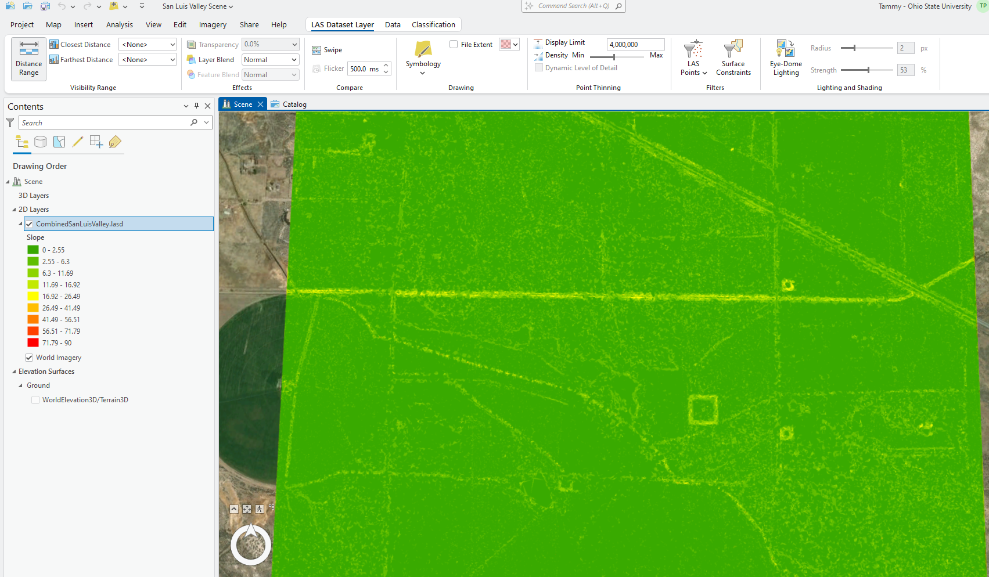
Task: Open the LAS Points filter
Action: point(693,58)
